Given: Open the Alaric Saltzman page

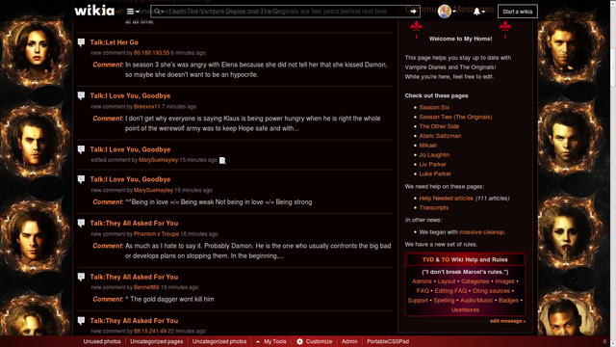Looking at the screenshot, I should [440, 136].
